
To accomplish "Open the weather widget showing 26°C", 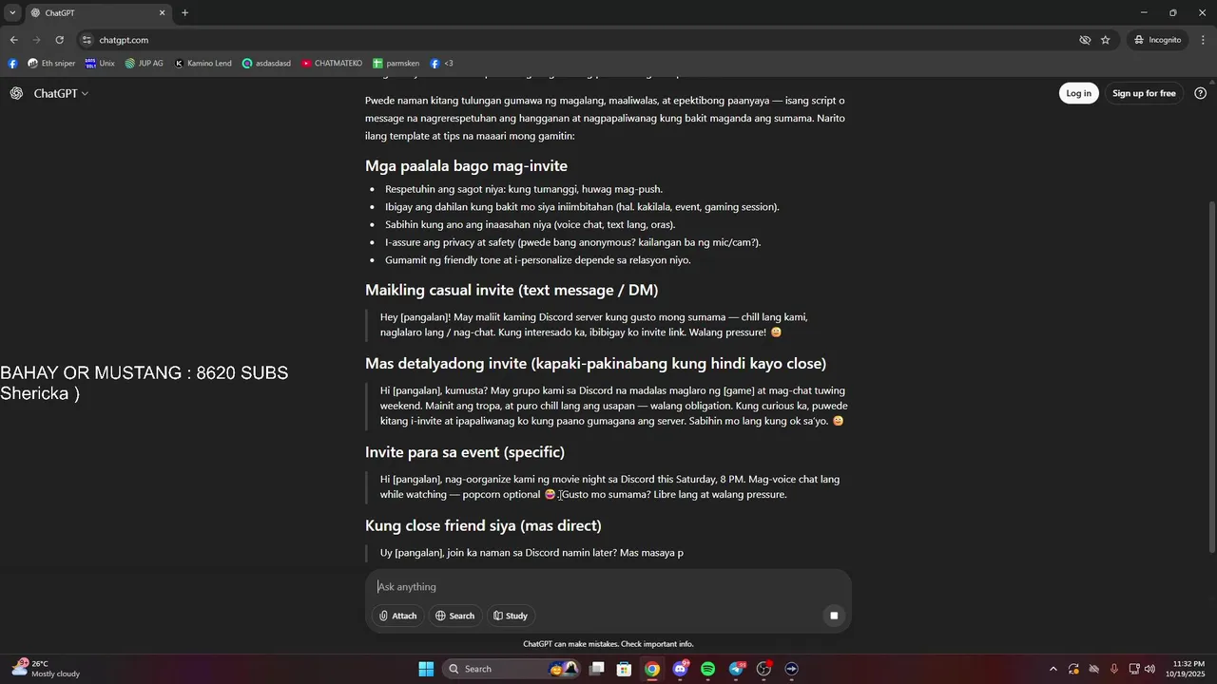I will [x=46, y=669].
